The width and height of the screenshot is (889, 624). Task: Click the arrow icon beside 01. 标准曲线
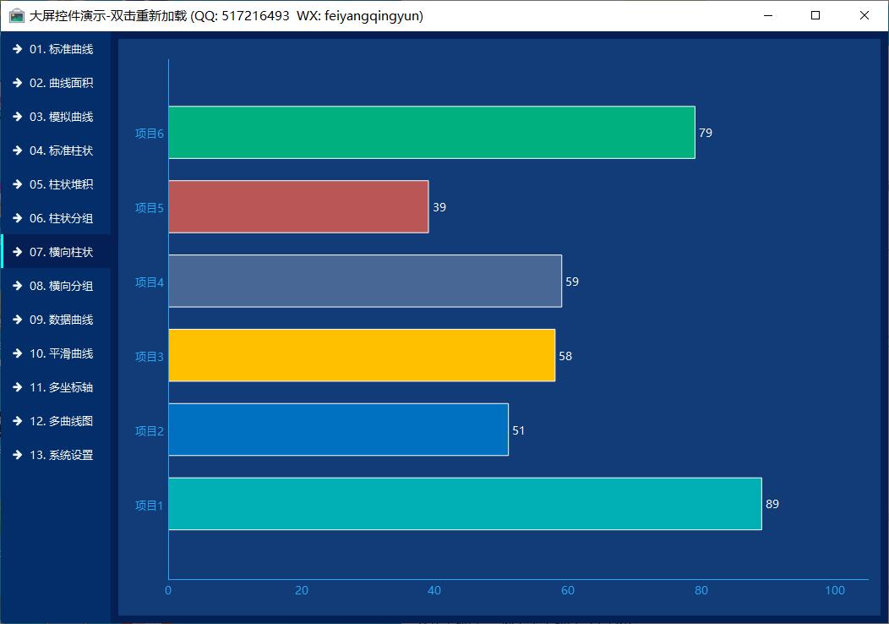tap(17, 49)
